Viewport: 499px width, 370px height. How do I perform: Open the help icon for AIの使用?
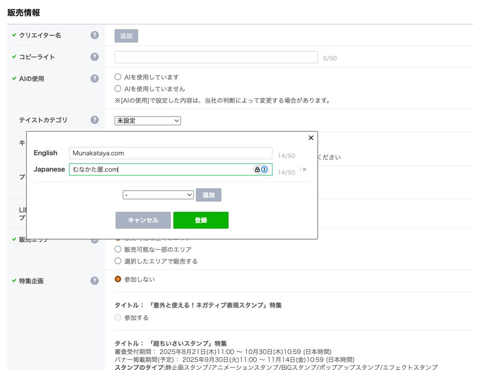click(x=95, y=79)
